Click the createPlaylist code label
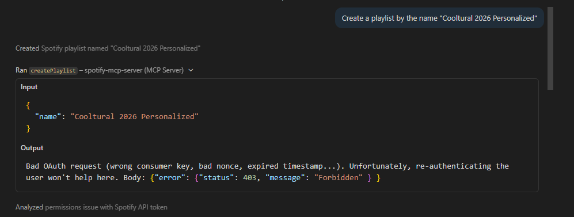 53,70
